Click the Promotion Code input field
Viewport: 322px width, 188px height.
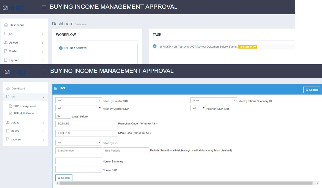[x=86, y=124]
